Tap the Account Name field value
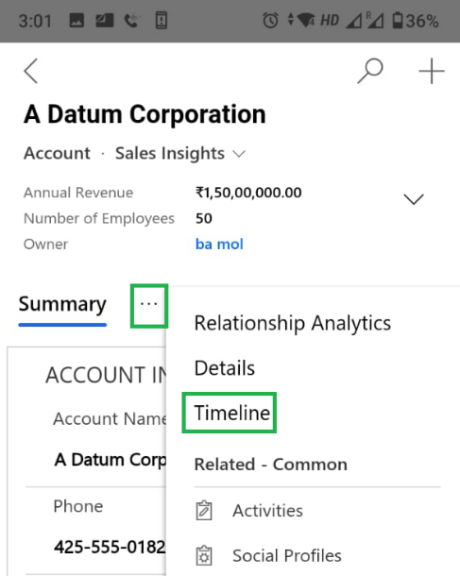 coord(111,460)
